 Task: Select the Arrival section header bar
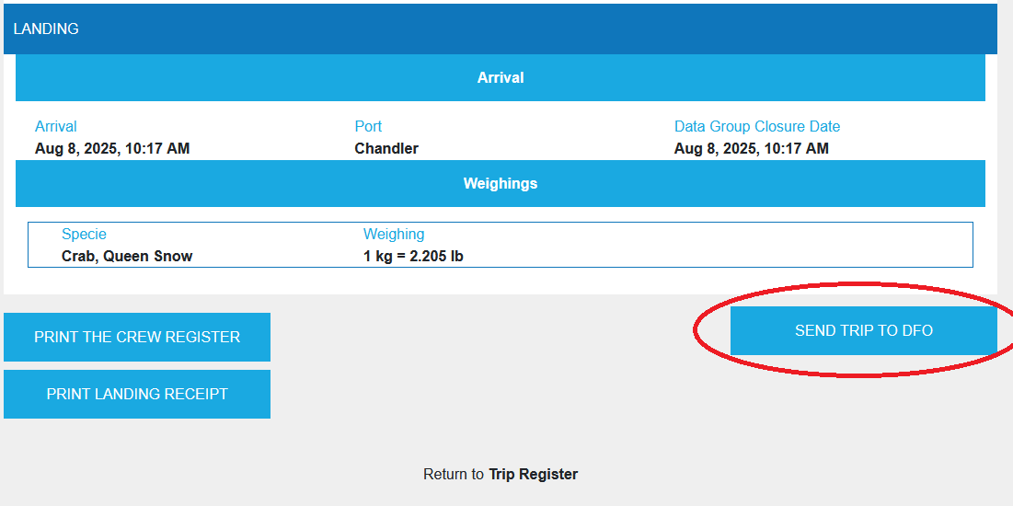point(500,78)
